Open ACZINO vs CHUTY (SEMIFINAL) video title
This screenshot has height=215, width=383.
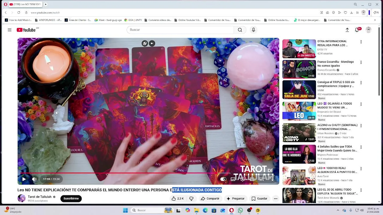click(338, 127)
